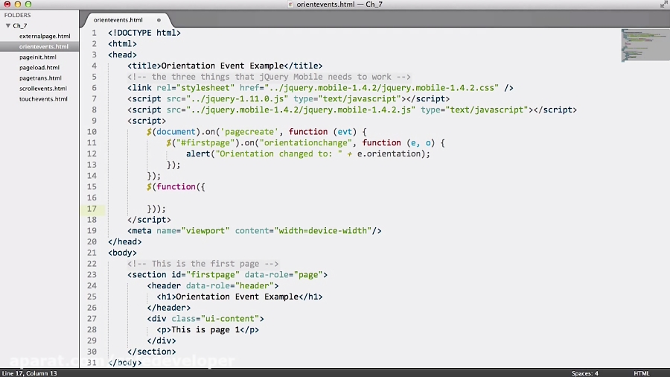Place cursor on the <!DOCTYPE html> line
The width and height of the screenshot is (670, 377).
click(144, 33)
